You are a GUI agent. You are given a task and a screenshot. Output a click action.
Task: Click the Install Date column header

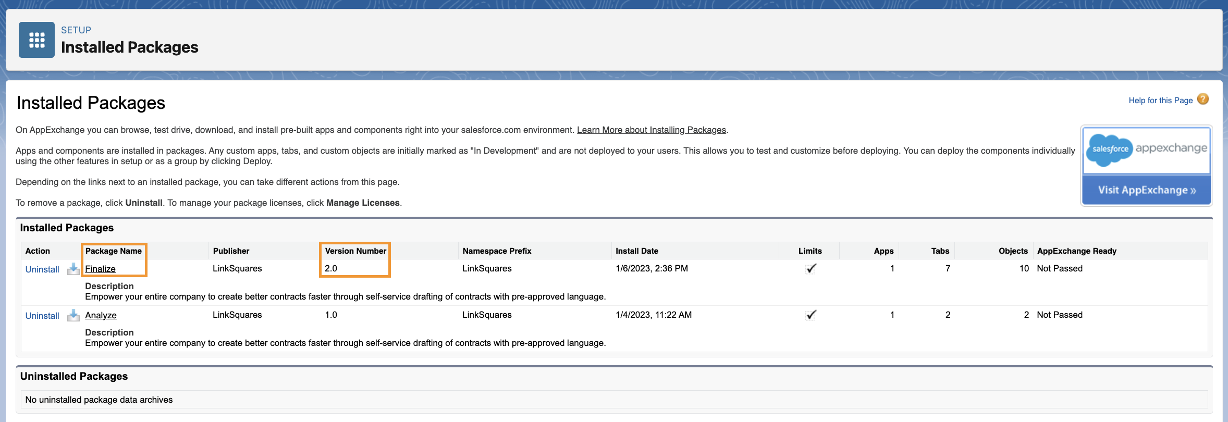click(x=637, y=251)
